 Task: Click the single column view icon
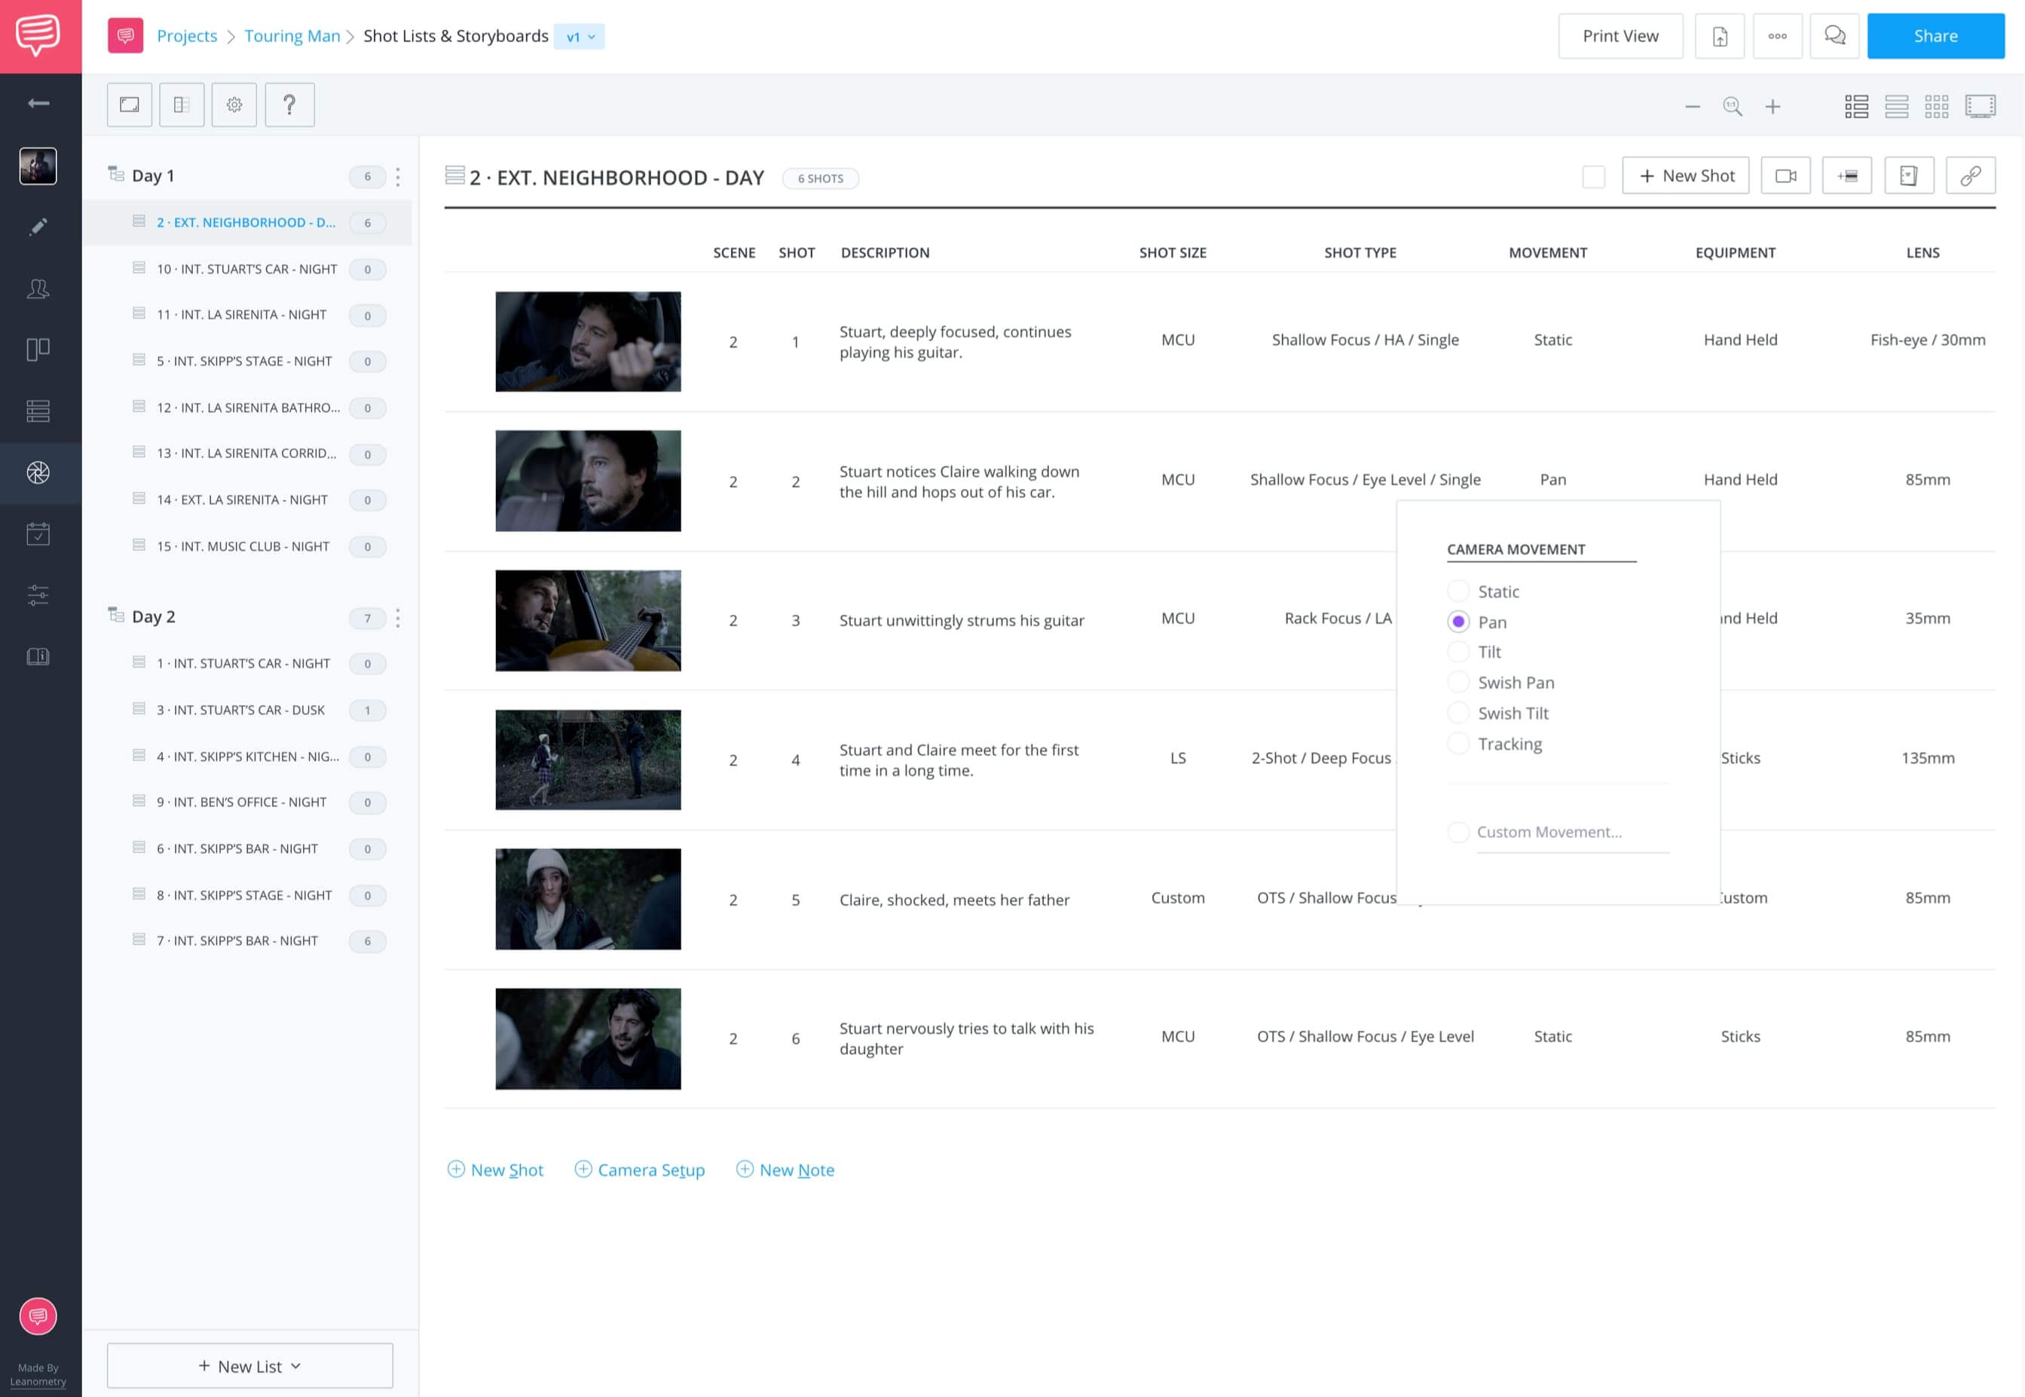point(1895,106)
